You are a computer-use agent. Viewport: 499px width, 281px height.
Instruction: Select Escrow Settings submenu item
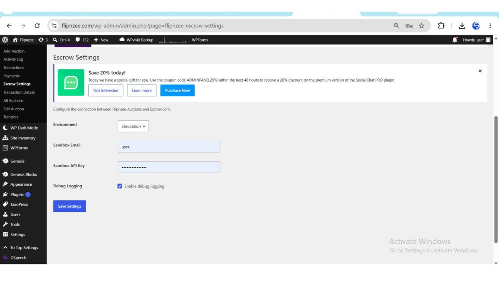click(x=17, y=84)
